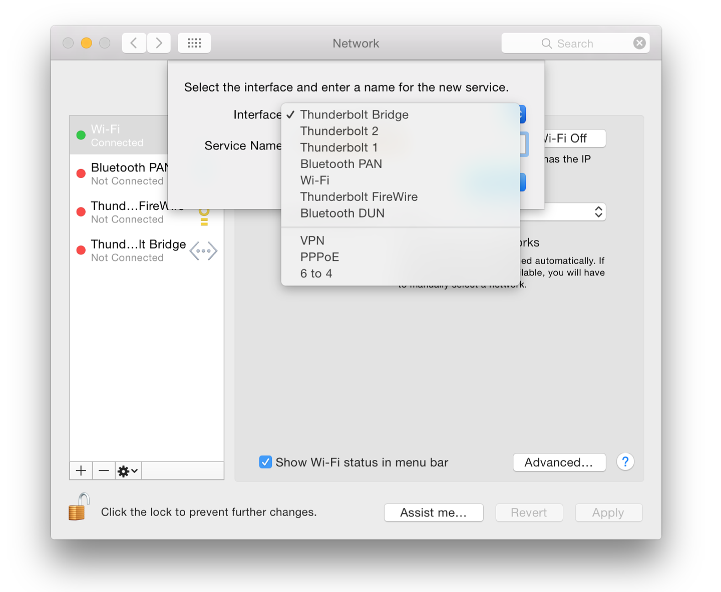Click the green status dot beside Wi-Fi
Screen dimensions: 721x592
pos(81,135)
